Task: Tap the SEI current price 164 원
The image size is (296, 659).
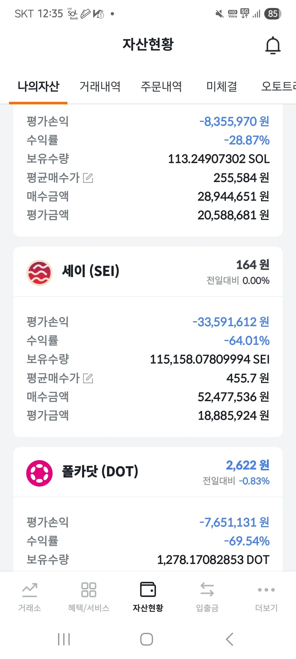Action: click(x=253, y=265)
